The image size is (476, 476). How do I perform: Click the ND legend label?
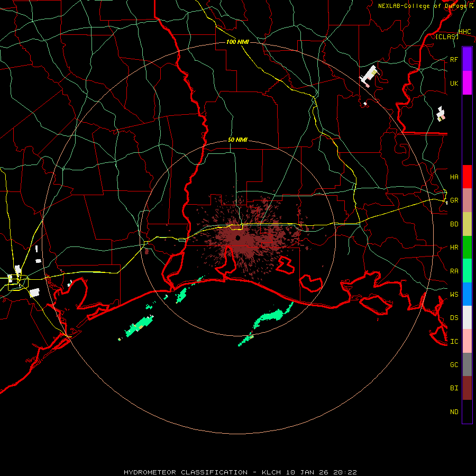point(454,412)
